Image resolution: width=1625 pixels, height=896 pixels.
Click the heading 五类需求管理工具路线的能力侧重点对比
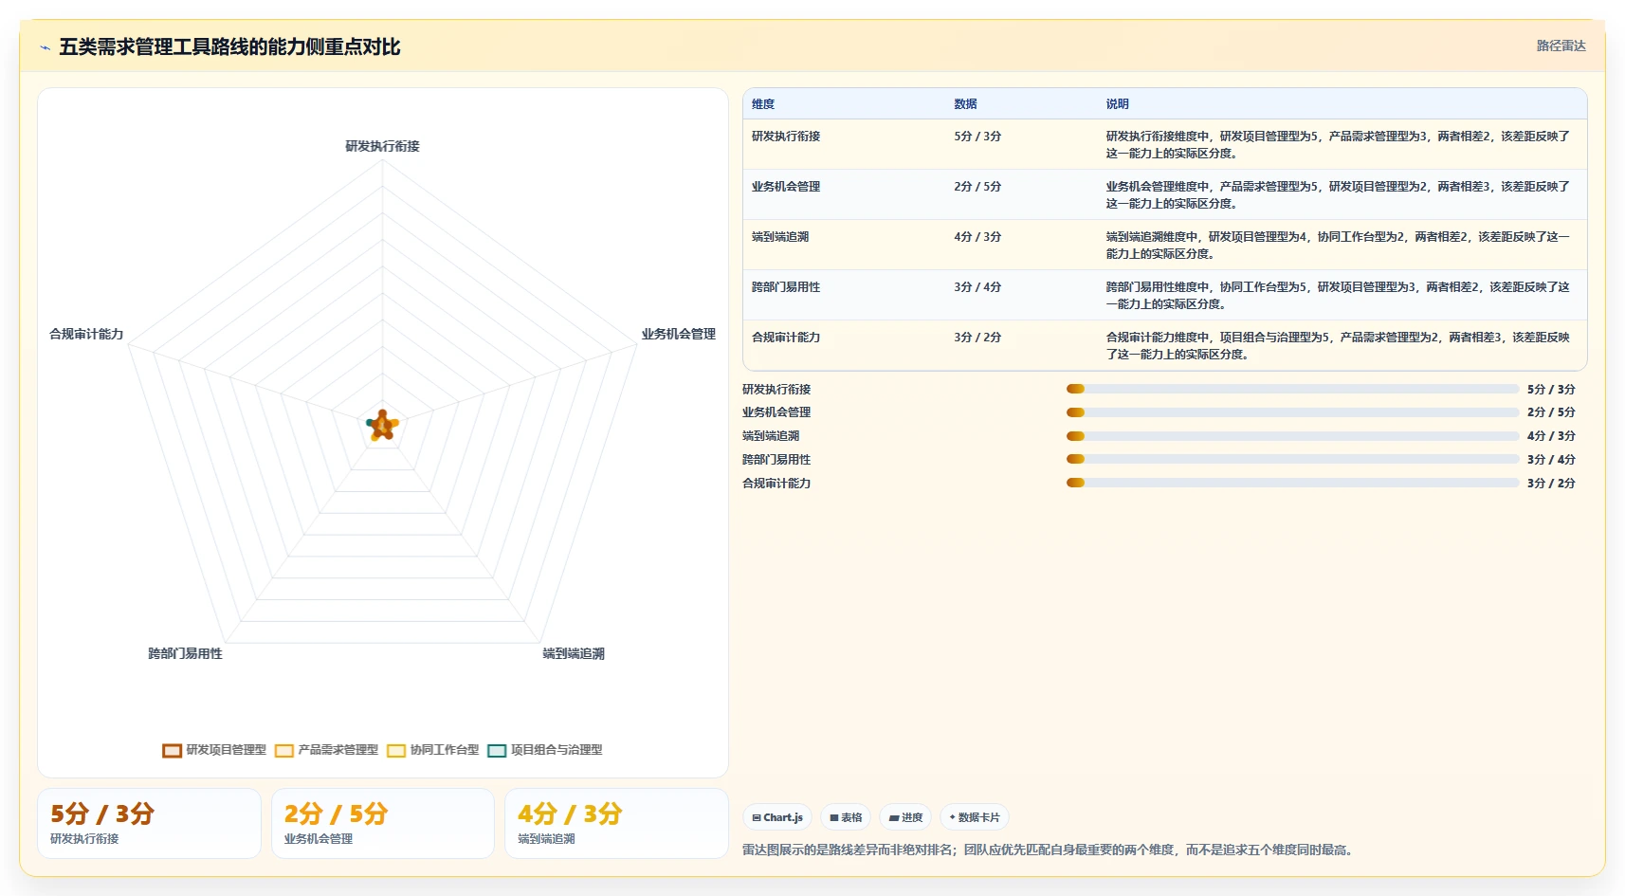(229, 47)
